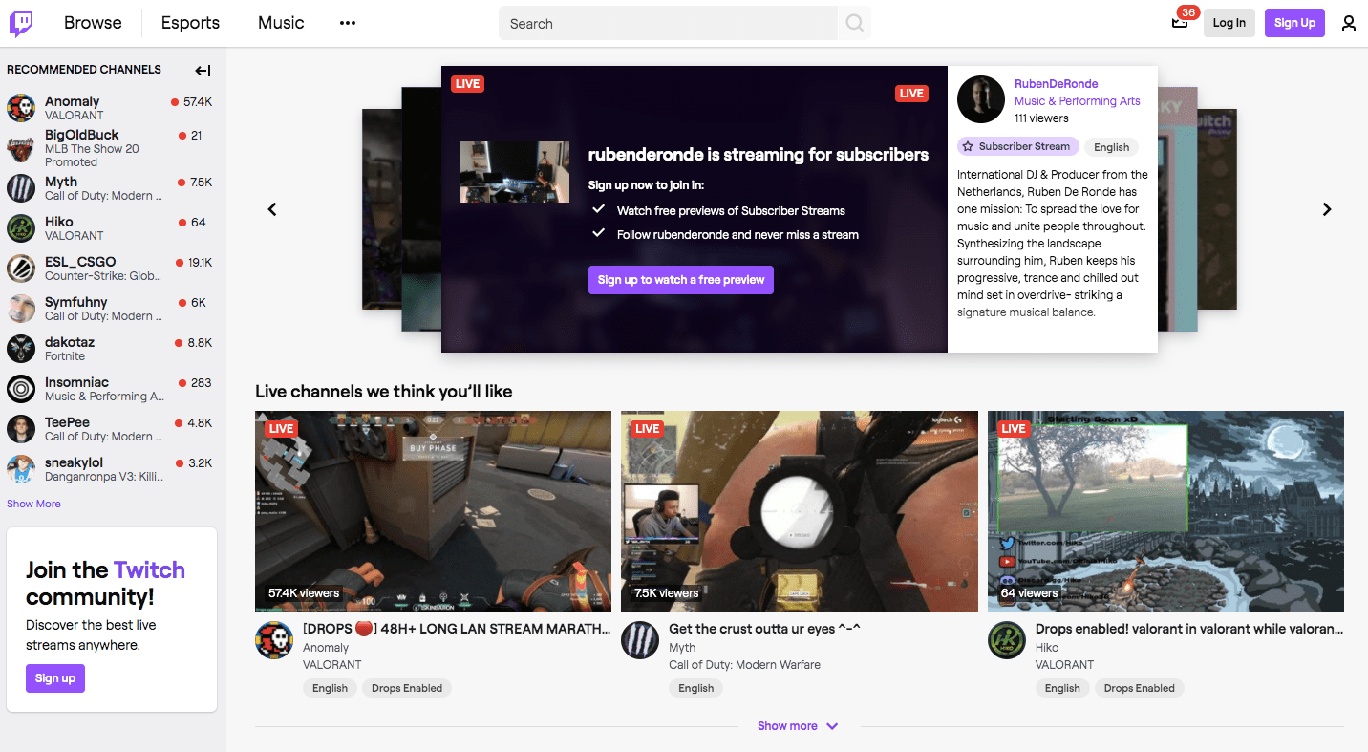Advance to next carousel stream
Viewport: 1368px width, 752px height.
coord(1326,209)
